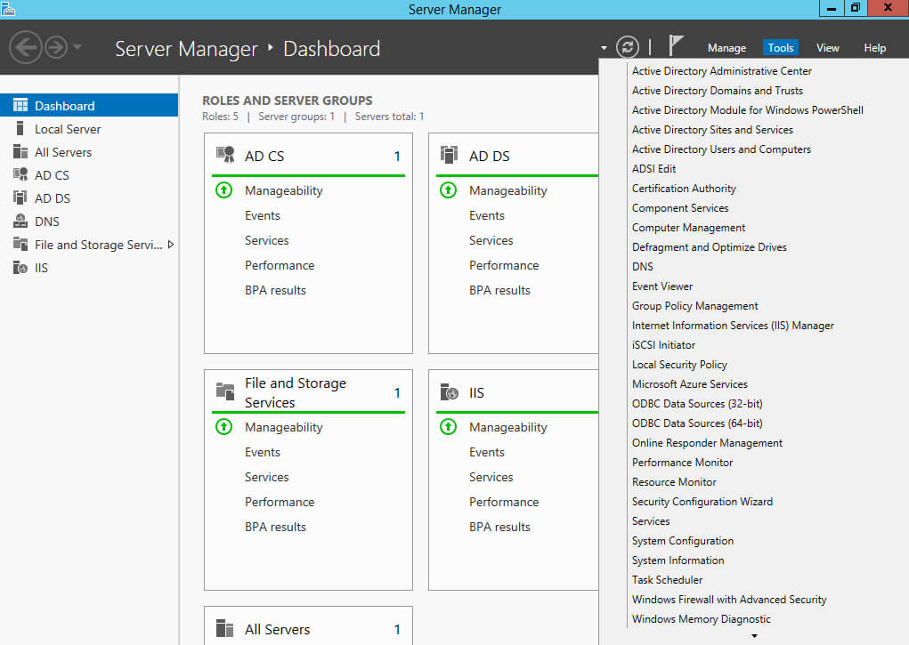Click the All Servers sidebar icon
Image resolution: width=909 pixels, height=645 pixels.
(x=20, y=152)
